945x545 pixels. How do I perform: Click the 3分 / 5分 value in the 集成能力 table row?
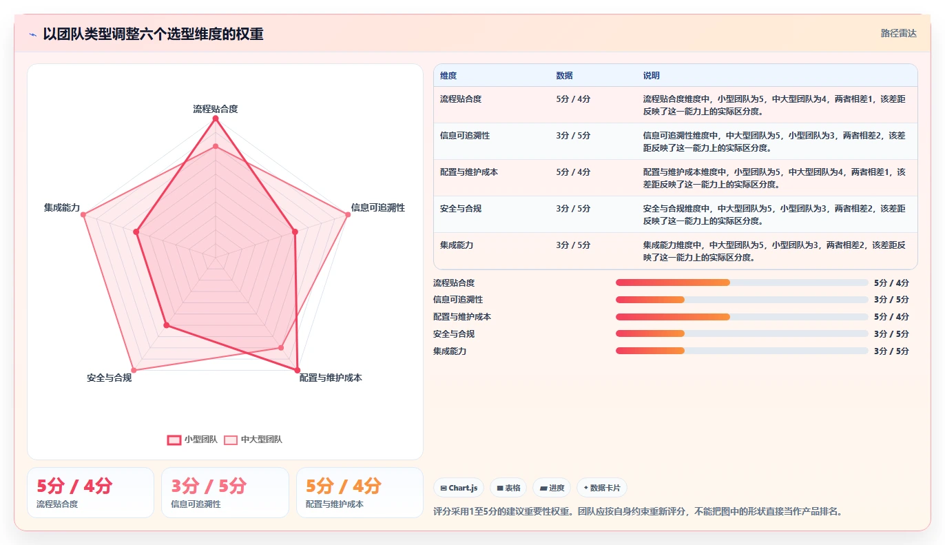coord(573,245)
